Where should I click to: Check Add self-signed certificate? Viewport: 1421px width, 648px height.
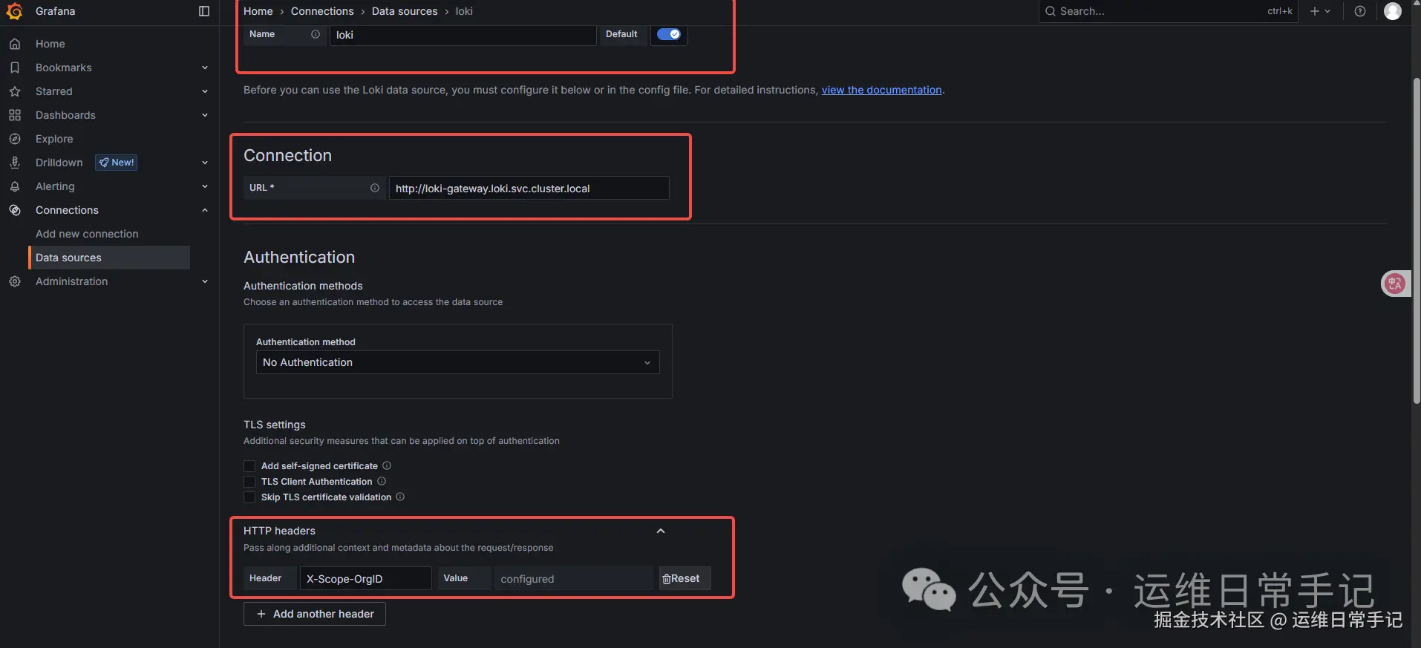tap(249, 466)
